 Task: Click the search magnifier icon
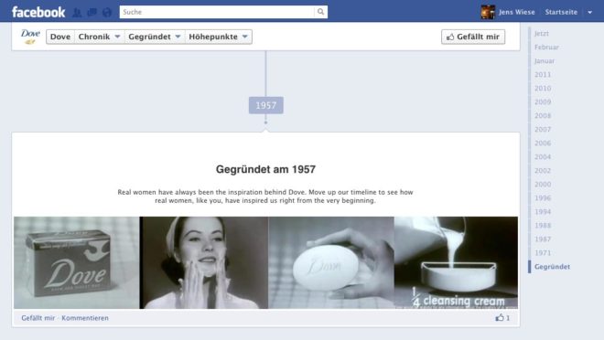320,12
